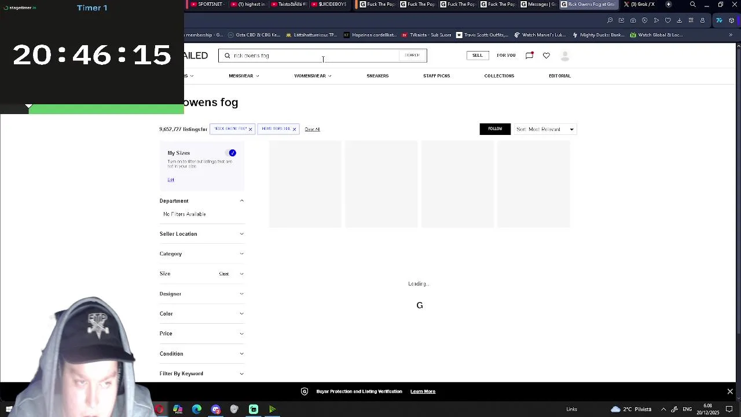Open the Sort: Most Relevant dropdown
The image size is (741, 417).
pos(545,129)
